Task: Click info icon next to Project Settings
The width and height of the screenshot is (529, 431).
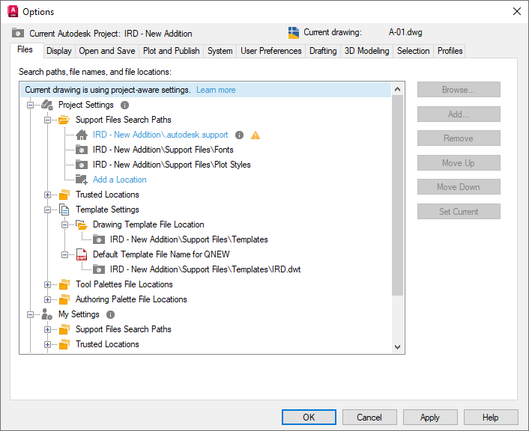Action: coord(125,106)
